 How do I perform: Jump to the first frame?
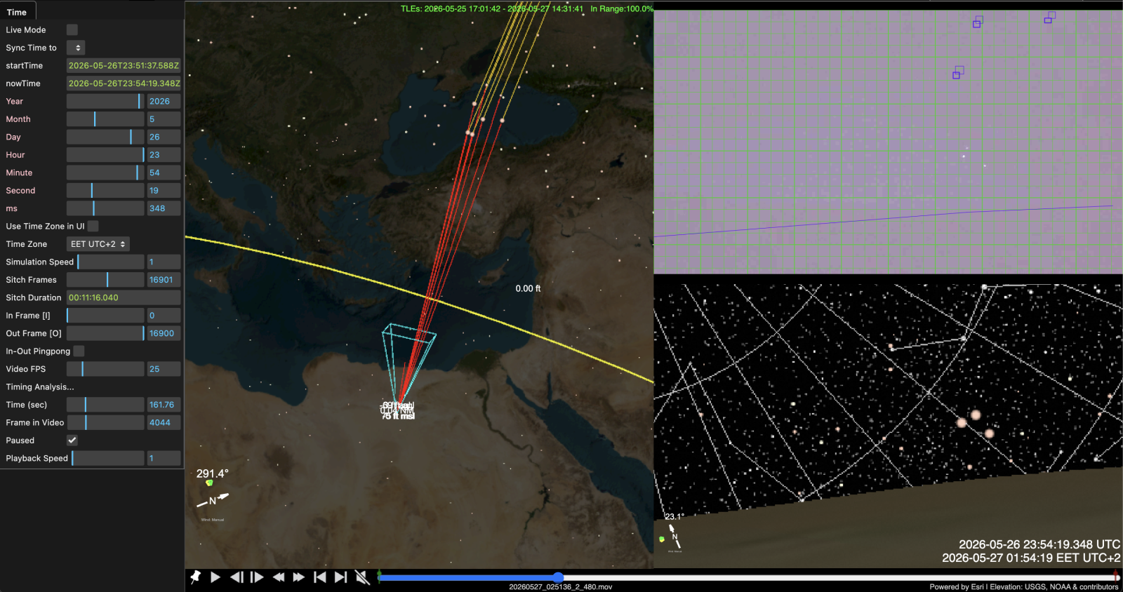pos(319,577)
